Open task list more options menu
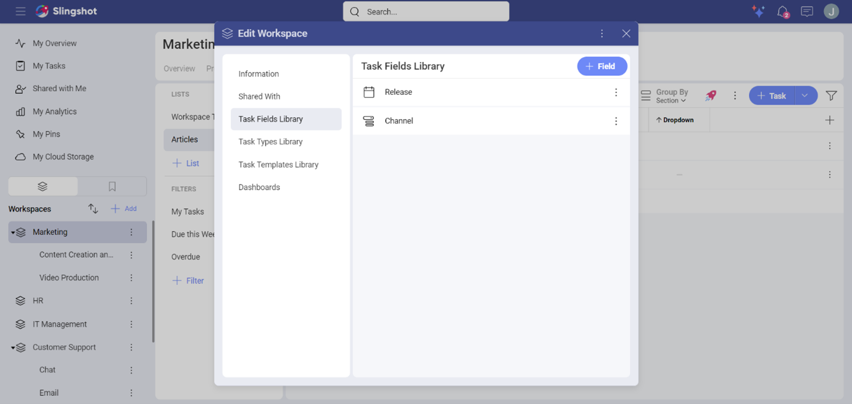 tap(735, 95)
